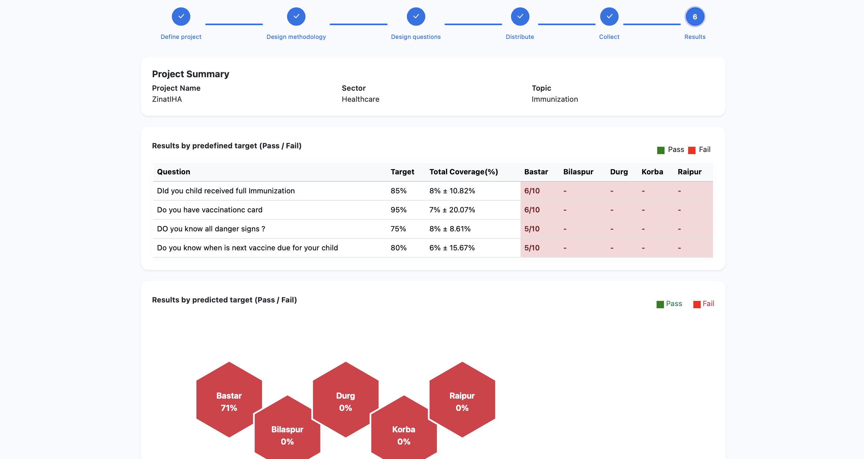Click the Design methodology checkmark icon
The width and height of the screenshot is (864, 459).
click(x=296, y=16)
